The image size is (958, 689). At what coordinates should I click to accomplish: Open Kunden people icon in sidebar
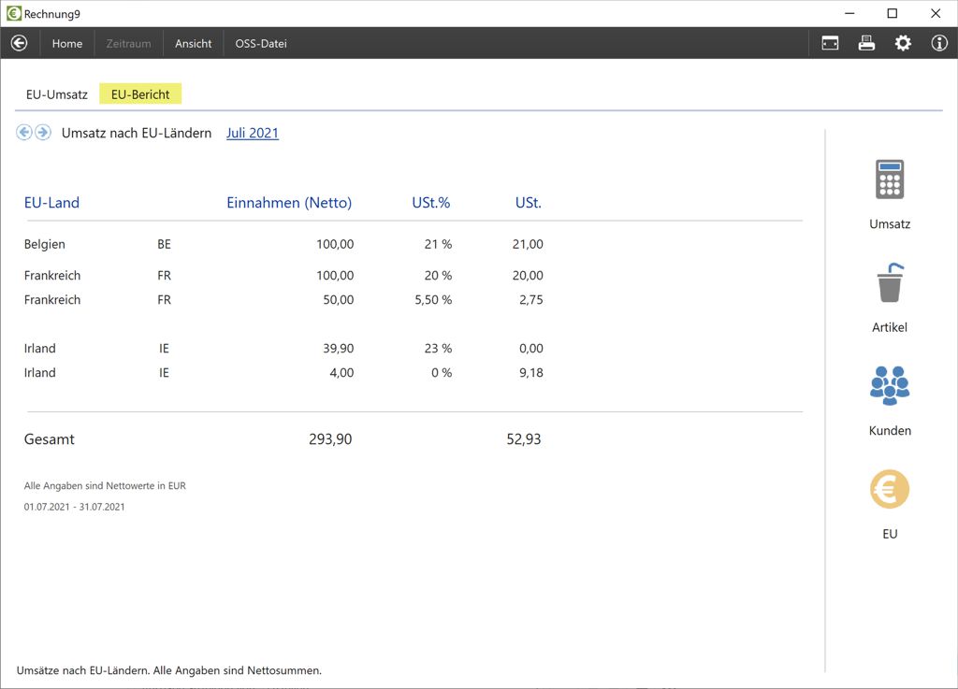889,385
